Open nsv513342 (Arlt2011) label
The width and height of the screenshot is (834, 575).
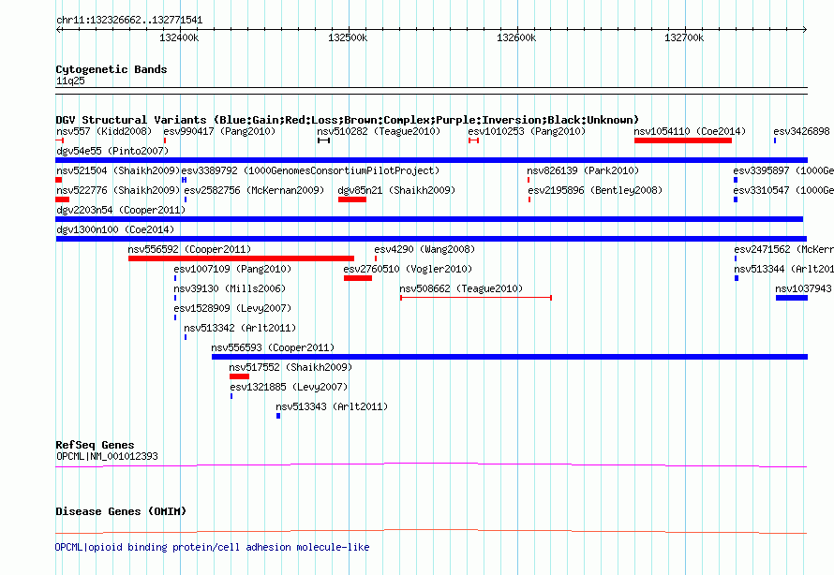tap(240, 328)
